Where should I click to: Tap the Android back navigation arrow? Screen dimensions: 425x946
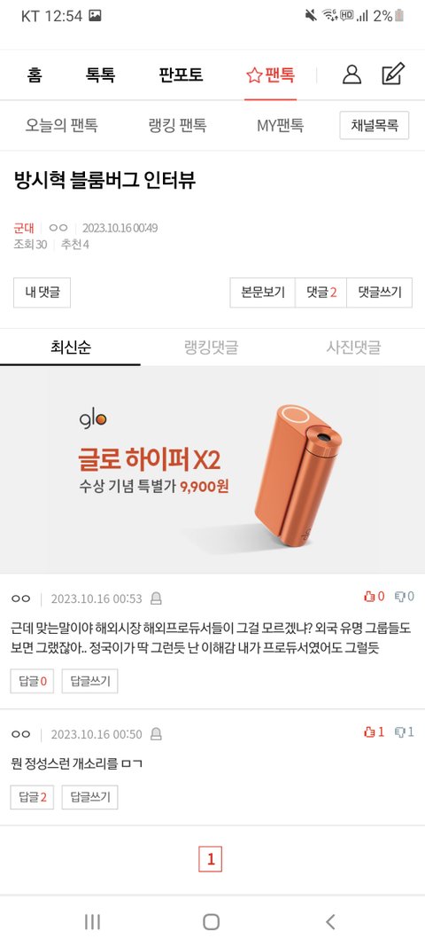coord(329,921)
